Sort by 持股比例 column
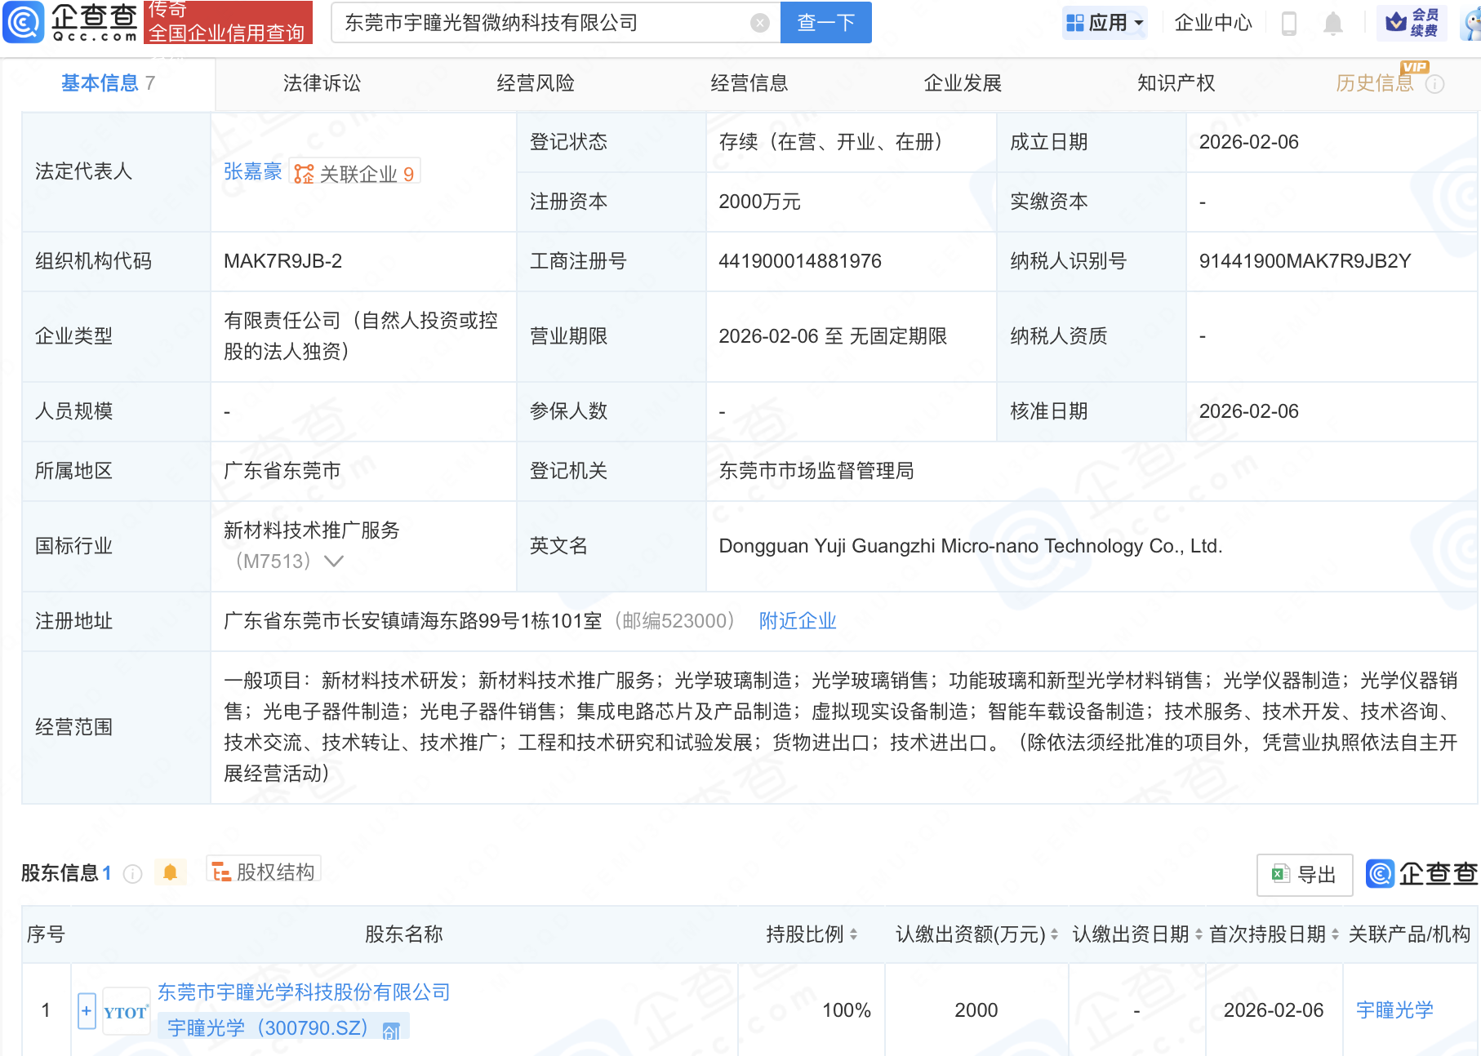 [x=853, y=934]
